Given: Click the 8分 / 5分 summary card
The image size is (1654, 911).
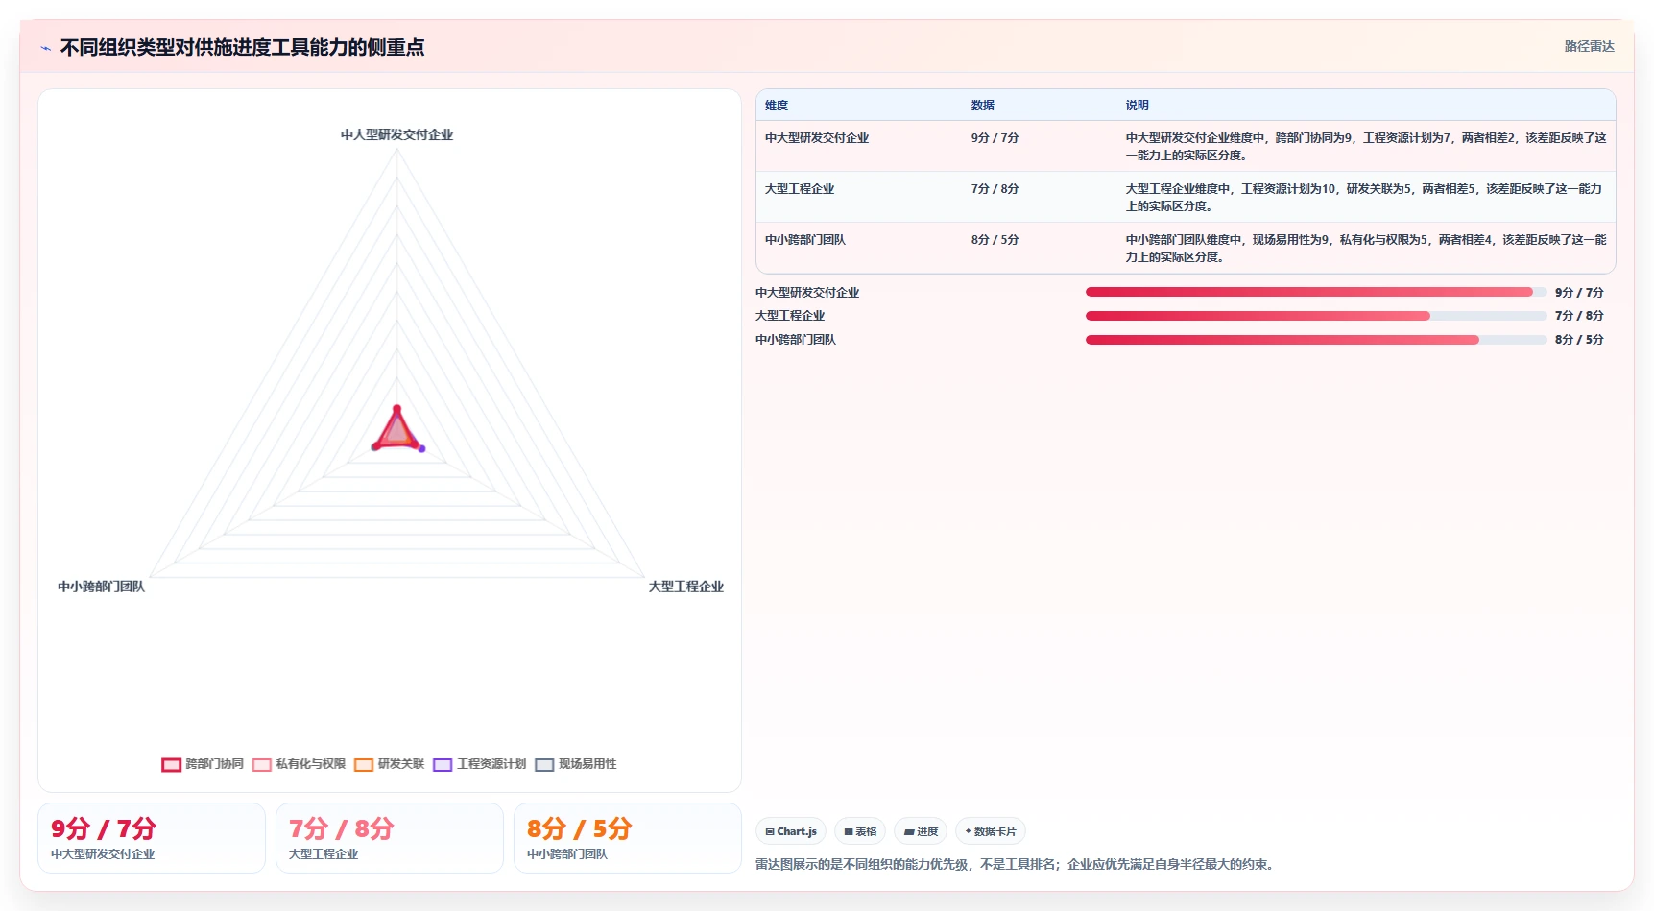Looking at the screenshot, I should tap(628, 838).
